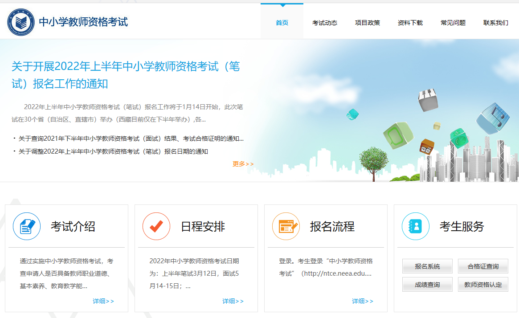Click the 报名流程 card heading
The width and height of the screenshot is (519, 318).
click(332, 227)
